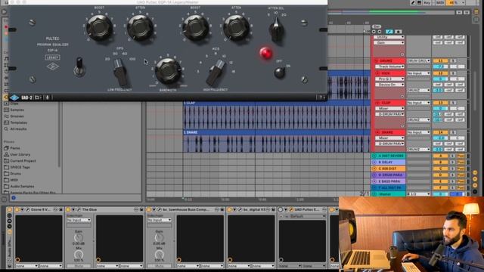Click the low frequency Boost knob
This screenshot has width=484, height=272.
[99, 27]
